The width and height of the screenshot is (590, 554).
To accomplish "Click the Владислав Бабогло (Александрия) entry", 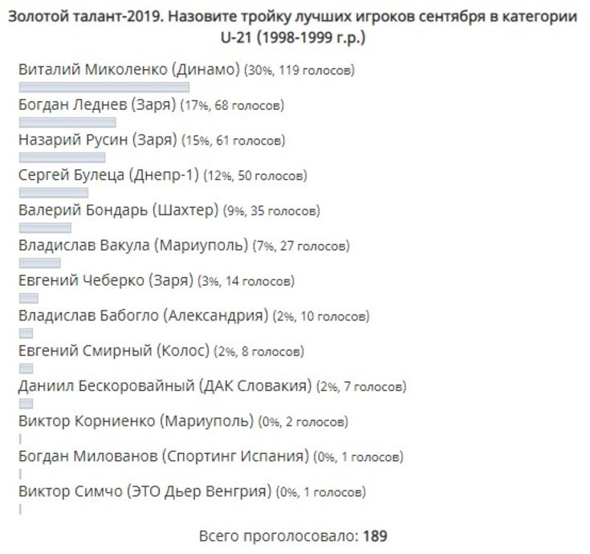I will (x=143, y=316).
